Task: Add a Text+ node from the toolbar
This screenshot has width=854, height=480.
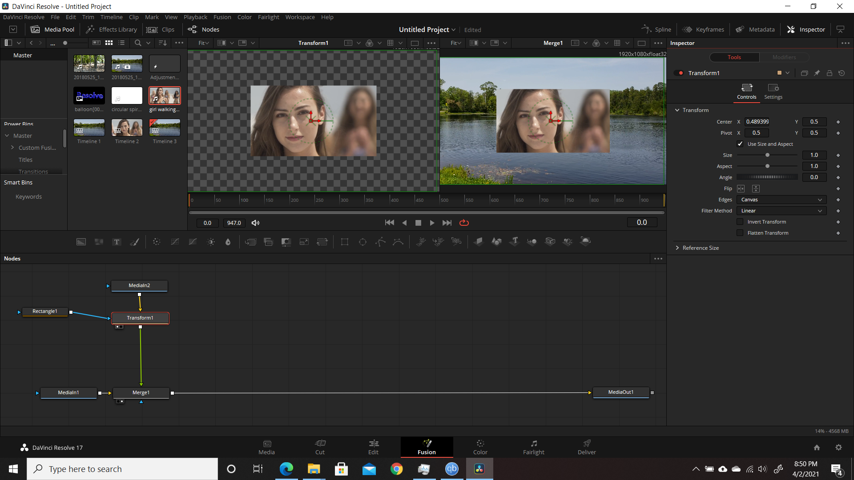Action: [x=117, y=242]
